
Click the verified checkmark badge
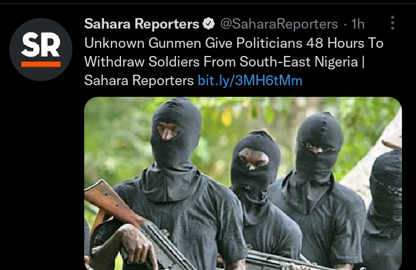[x=209, y=24]
